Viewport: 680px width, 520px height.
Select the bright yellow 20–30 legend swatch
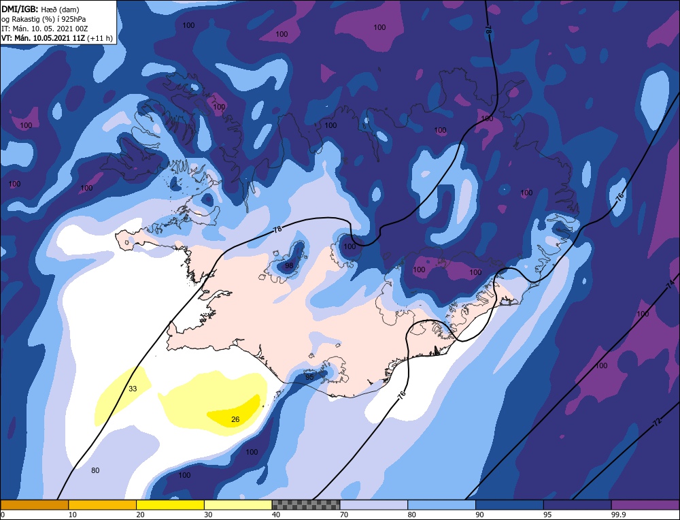tap(170, 504)
